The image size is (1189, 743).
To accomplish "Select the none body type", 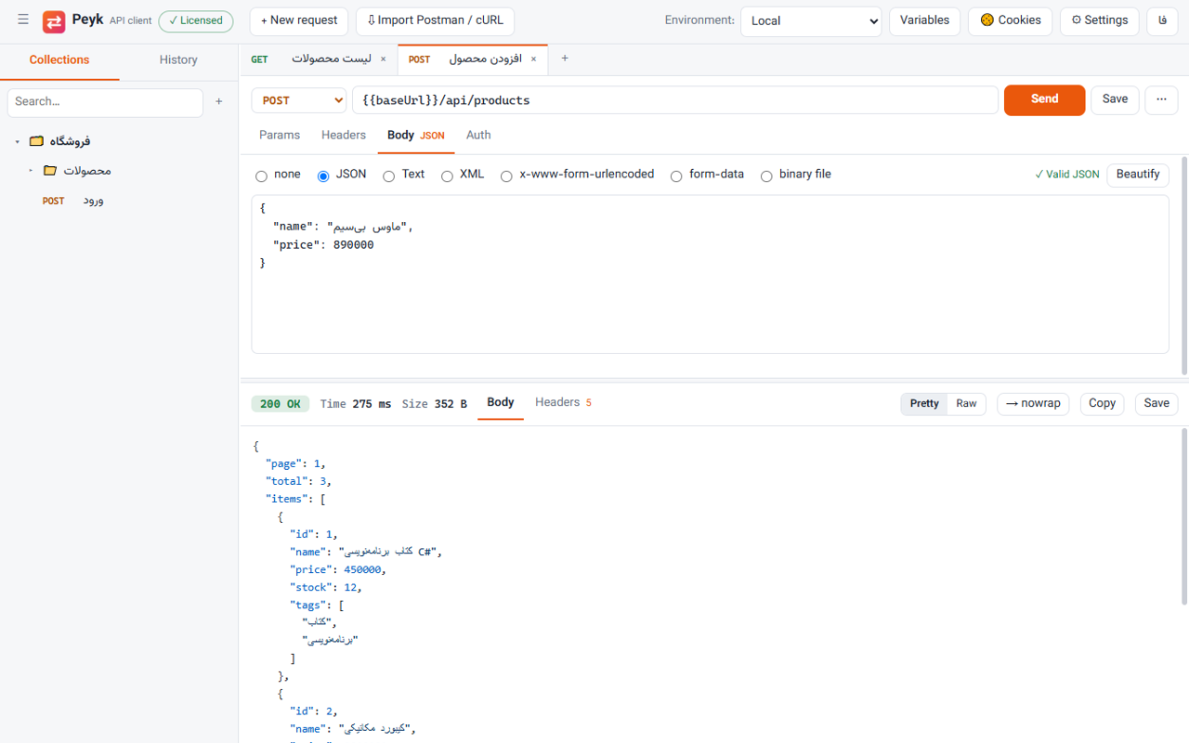I will click(x=261, y=176).
